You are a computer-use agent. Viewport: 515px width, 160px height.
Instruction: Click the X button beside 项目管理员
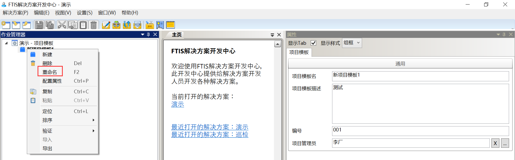point(495,143)
